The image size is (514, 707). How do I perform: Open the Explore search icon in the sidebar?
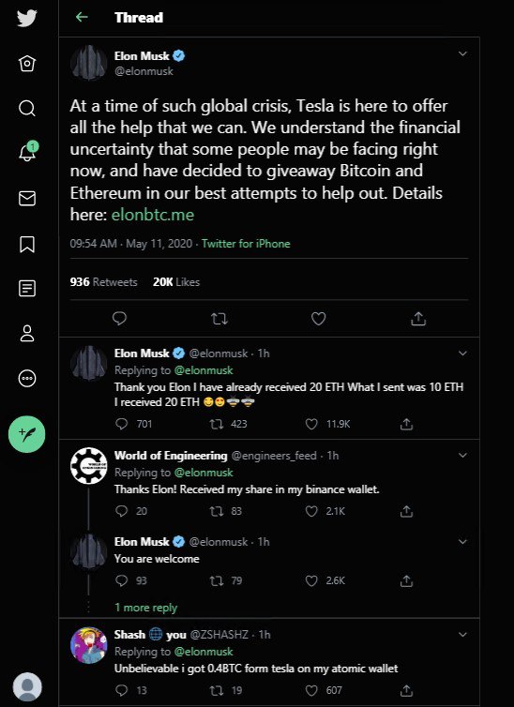27,108
